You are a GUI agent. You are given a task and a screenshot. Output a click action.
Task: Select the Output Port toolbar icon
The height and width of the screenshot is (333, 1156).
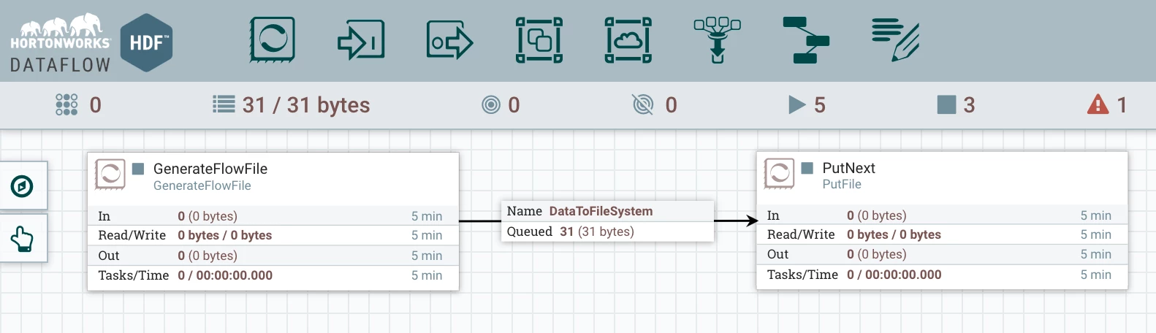coord(450,40)
